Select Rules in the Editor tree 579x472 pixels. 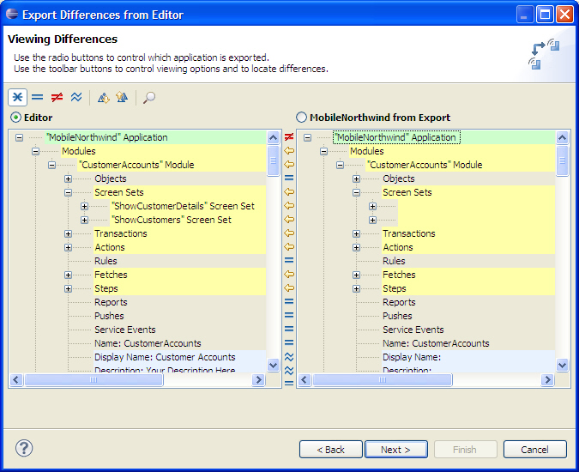106,261
